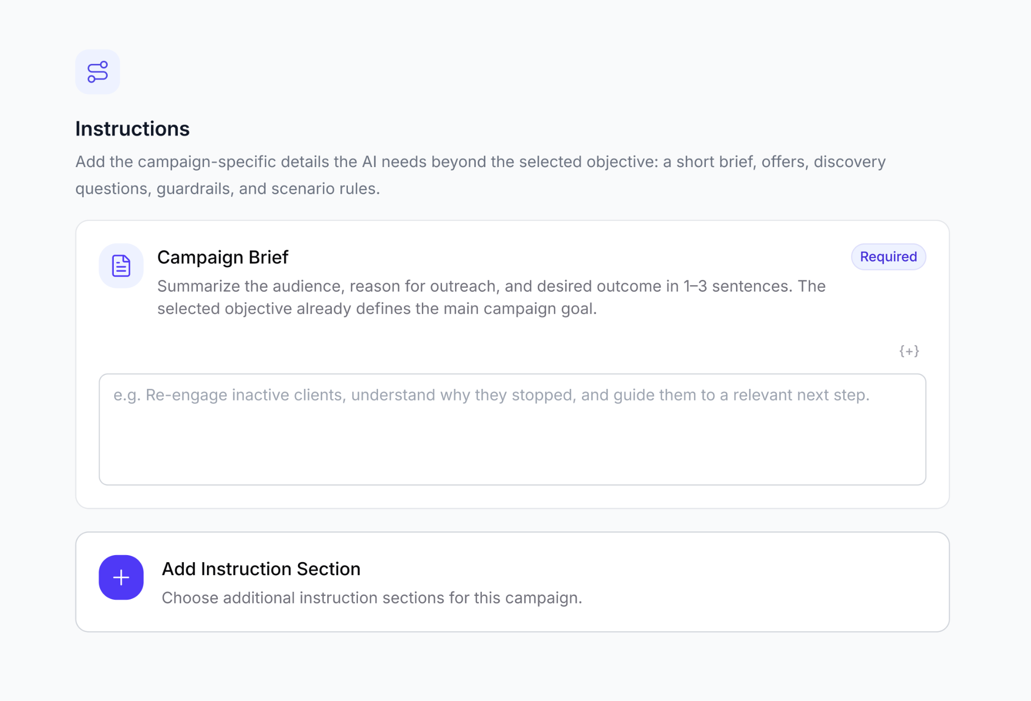Click 'questions, guardrails, and scenario rules' text
This screenshot has width=1031, height=701.
(228, 188)
